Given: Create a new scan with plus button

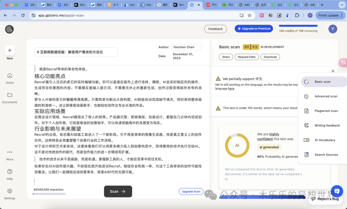Looking at the screenshot, I should (10, 50).
